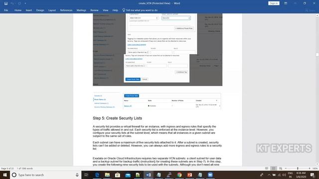Image resolution: width=319 pixels, height=179 pixels.
Task: Open the Mail app from taskbar
Action: coord(128,175)
